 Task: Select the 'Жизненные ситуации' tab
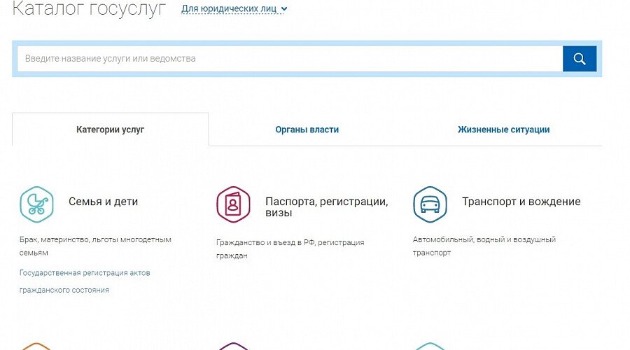point(503,129)
